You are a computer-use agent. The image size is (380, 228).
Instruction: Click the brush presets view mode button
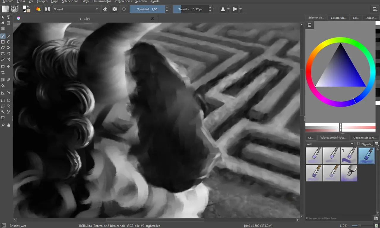click(376, 144)
